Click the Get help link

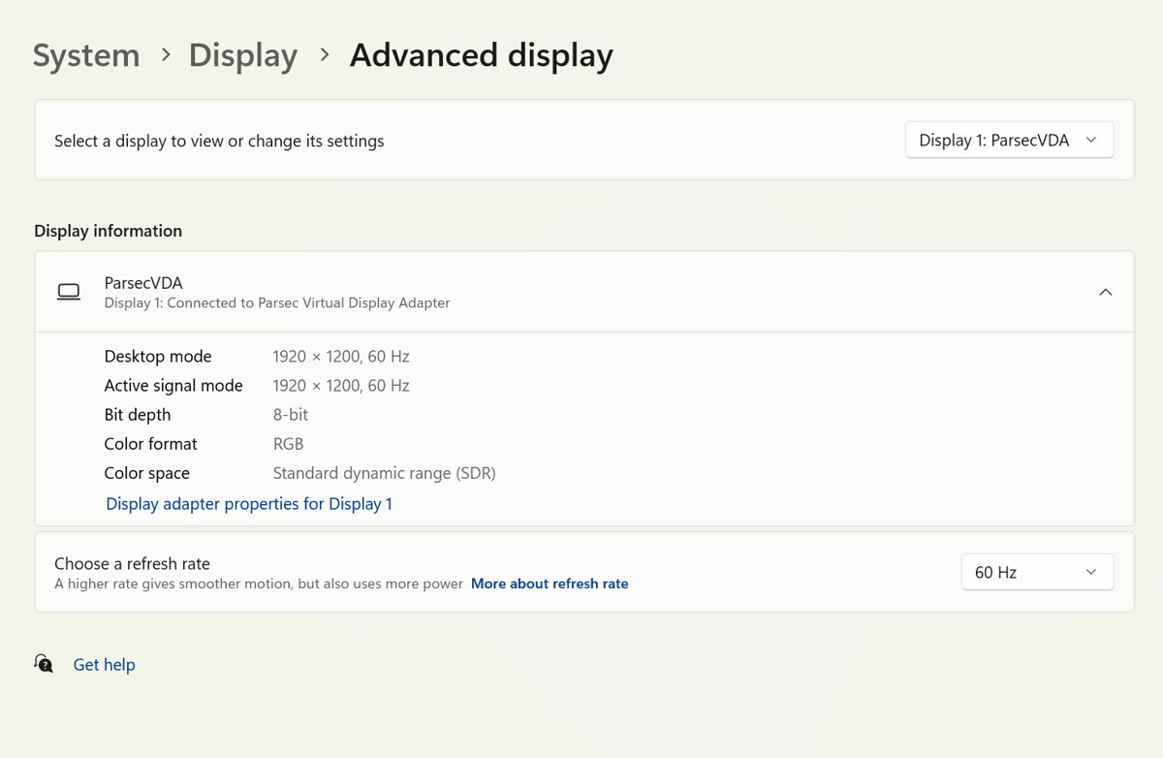coord(105,665)
